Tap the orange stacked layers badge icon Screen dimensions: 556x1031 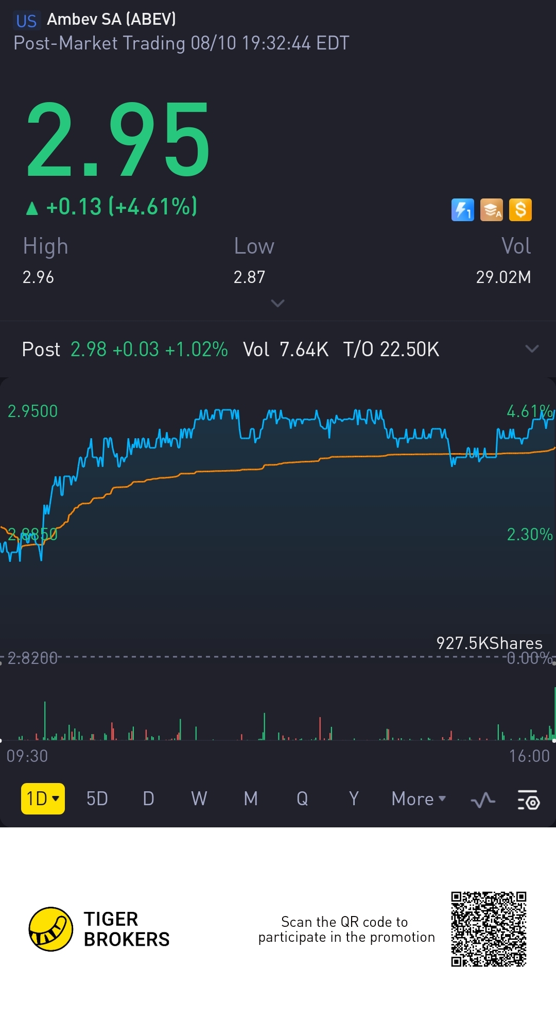[x=492, y=210]
